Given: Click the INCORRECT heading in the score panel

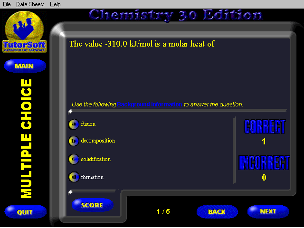Looking at the screenshot, I should tap(264, 163).
